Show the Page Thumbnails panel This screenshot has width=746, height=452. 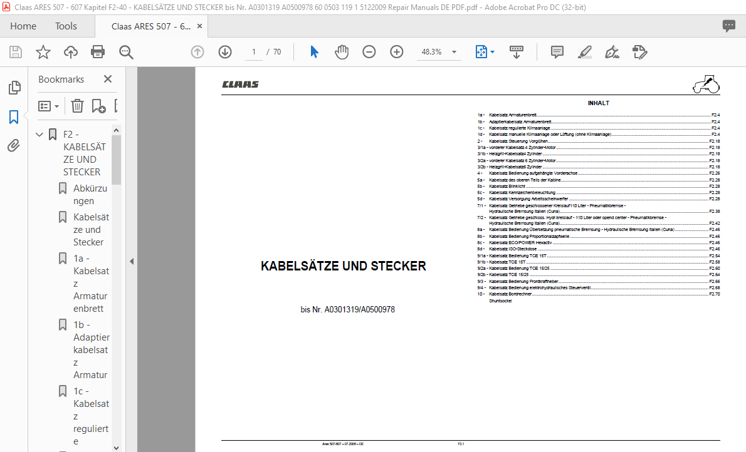pyautogui.click(x=14, y=88)
